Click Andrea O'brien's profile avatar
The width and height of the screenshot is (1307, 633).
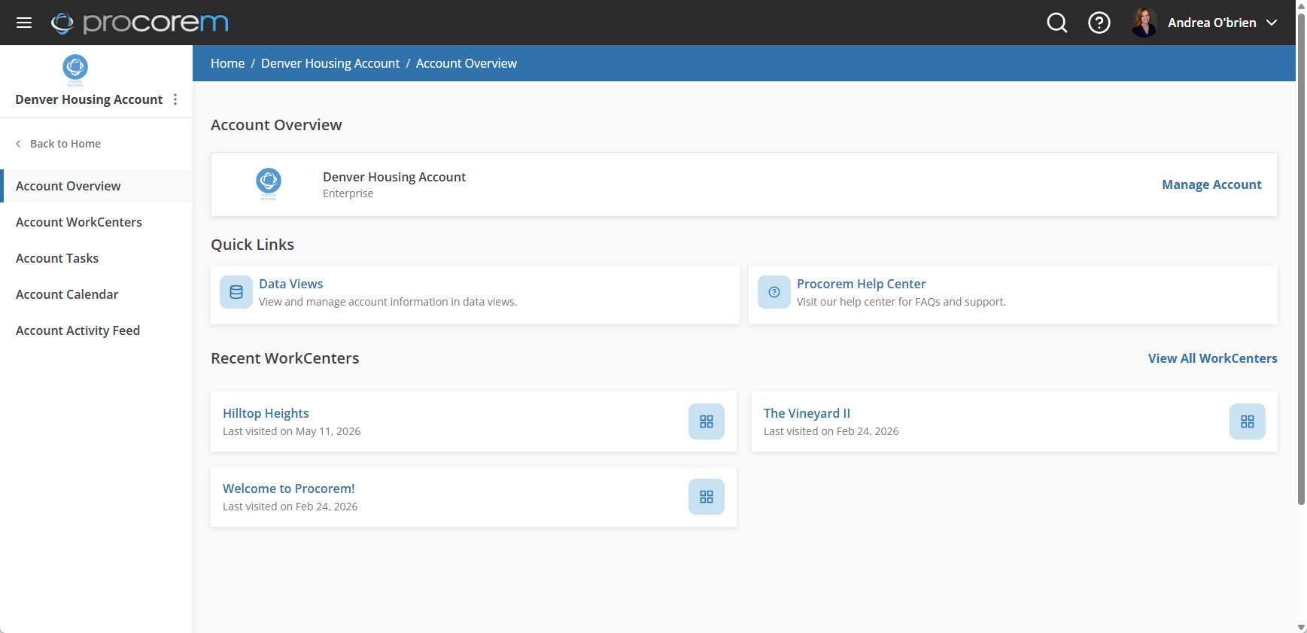1144,23
